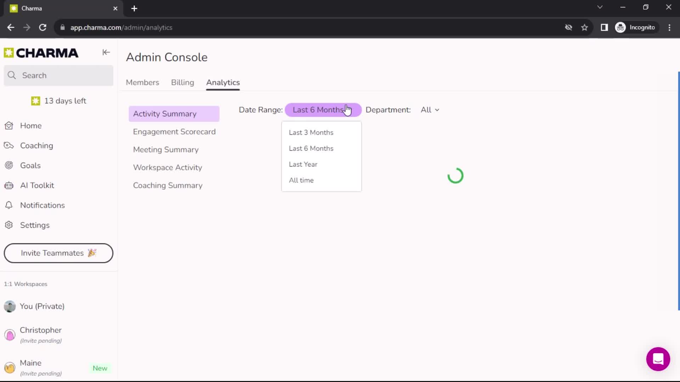680x382 pixels.
Task: Switch to the Billing tab
Action: point(182,82)
